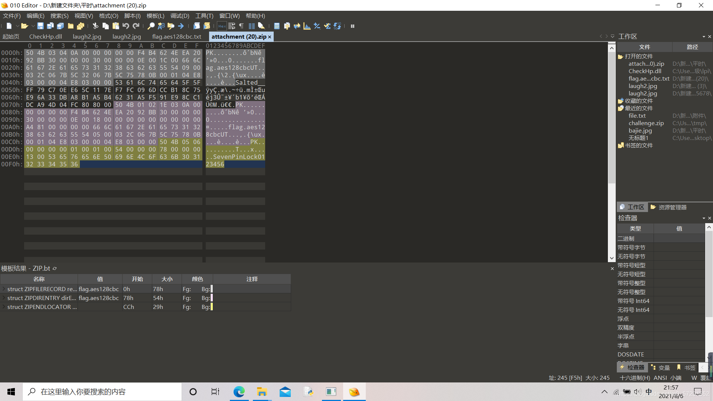This screenshot has width=713, height=401.
Task: Click the Save file toolbar icon
Action: 40,26
